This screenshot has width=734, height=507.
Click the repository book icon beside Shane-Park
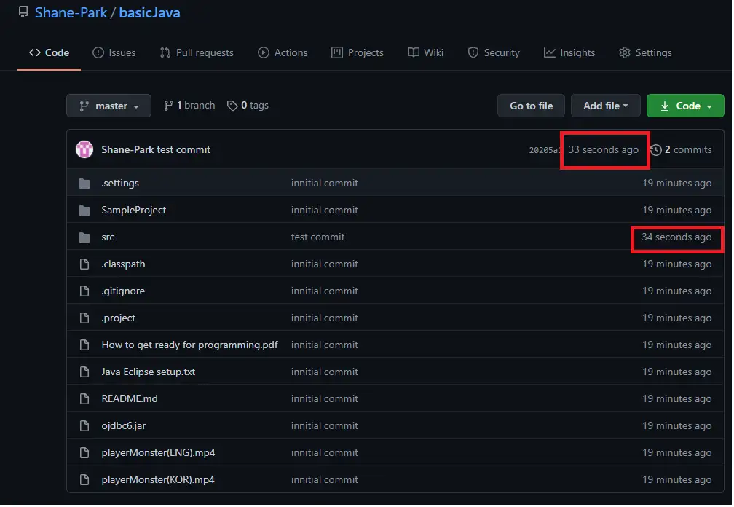click(23, 12)
